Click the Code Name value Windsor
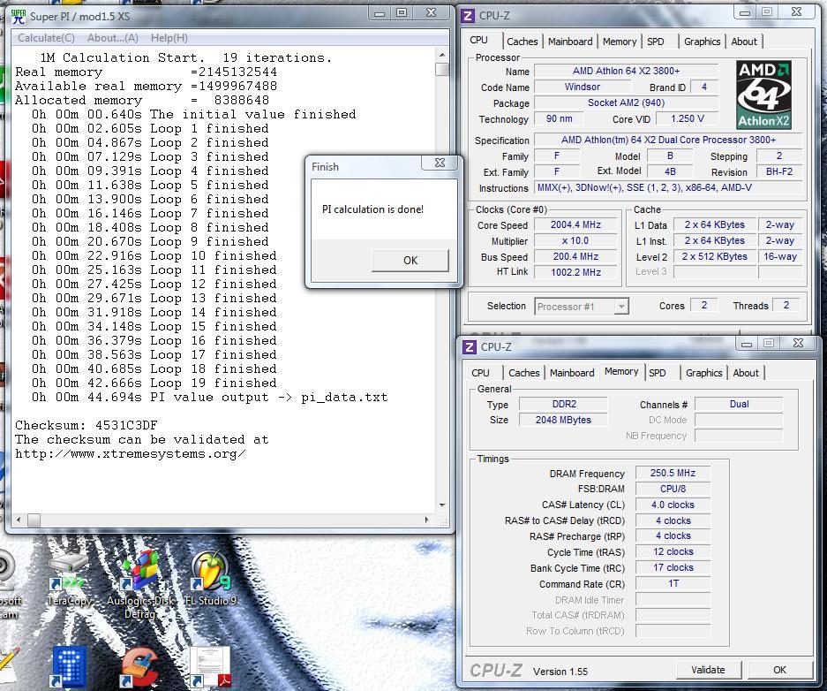 583,87
